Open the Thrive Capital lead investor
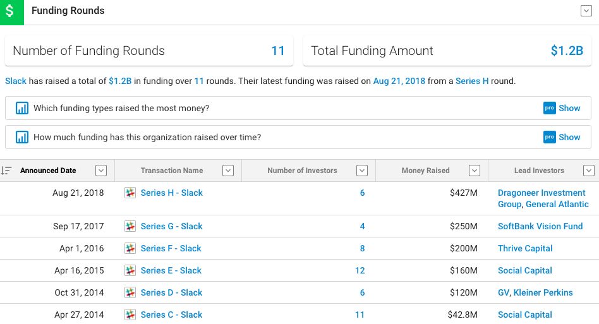This screenshot has height=324, width=599. pos(525,248)
